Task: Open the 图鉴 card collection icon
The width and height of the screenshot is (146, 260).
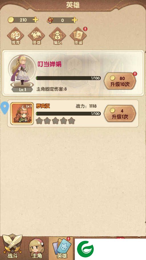Action: (78, 36)
